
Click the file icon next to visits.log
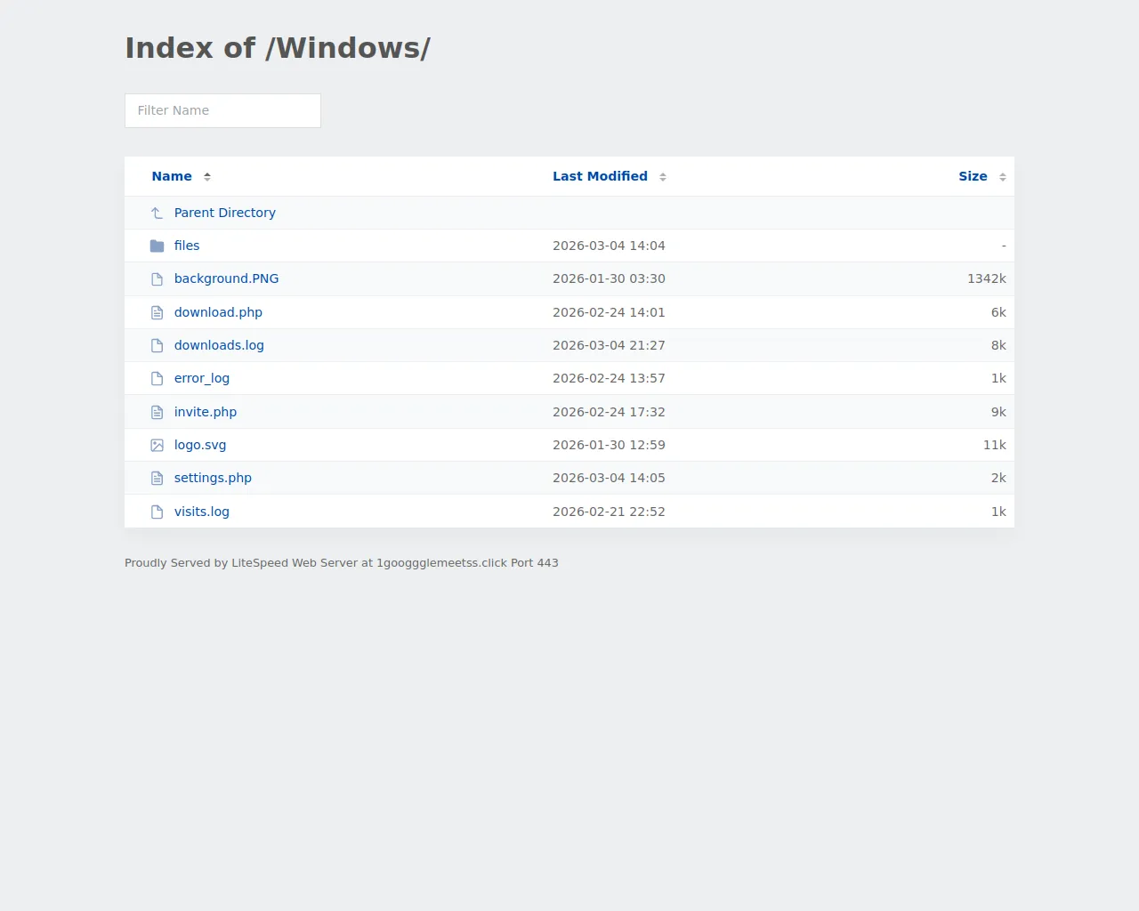157,512
